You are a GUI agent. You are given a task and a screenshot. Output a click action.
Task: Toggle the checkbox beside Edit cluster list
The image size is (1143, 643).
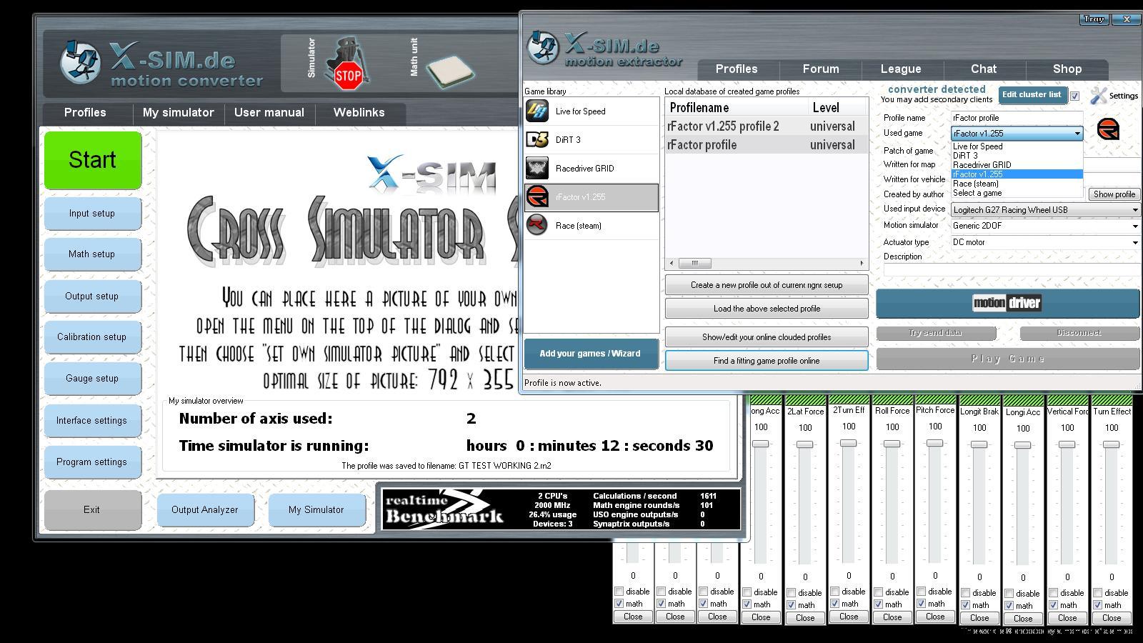pos(1075,96)
